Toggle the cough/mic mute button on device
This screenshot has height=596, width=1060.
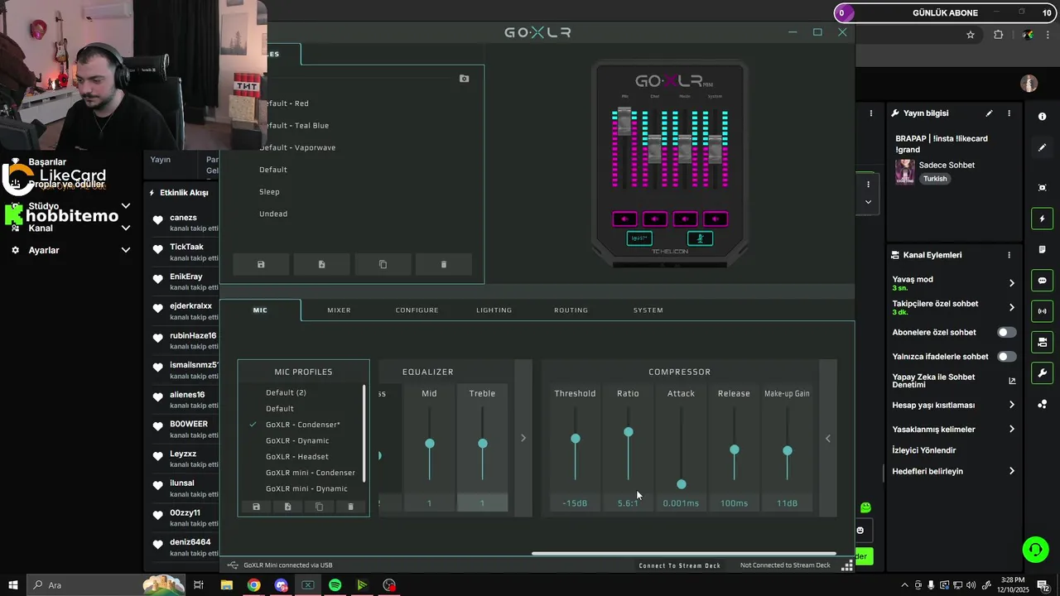[x=700, y=238]
